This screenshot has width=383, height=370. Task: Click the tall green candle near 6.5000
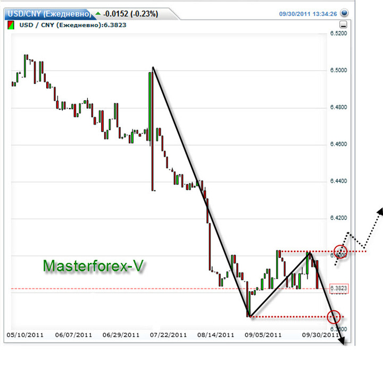click(x=149, y=107)
